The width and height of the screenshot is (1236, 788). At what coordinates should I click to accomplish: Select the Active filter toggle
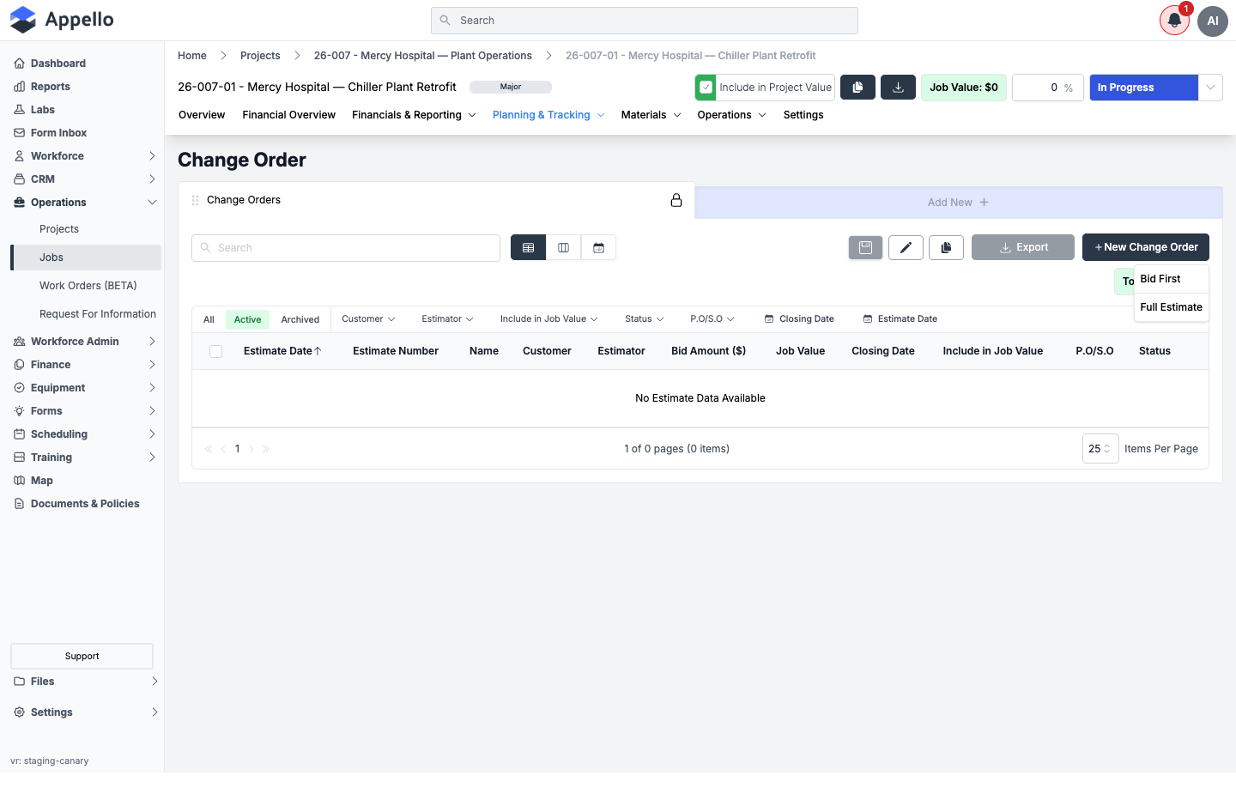tap(247, 319)
